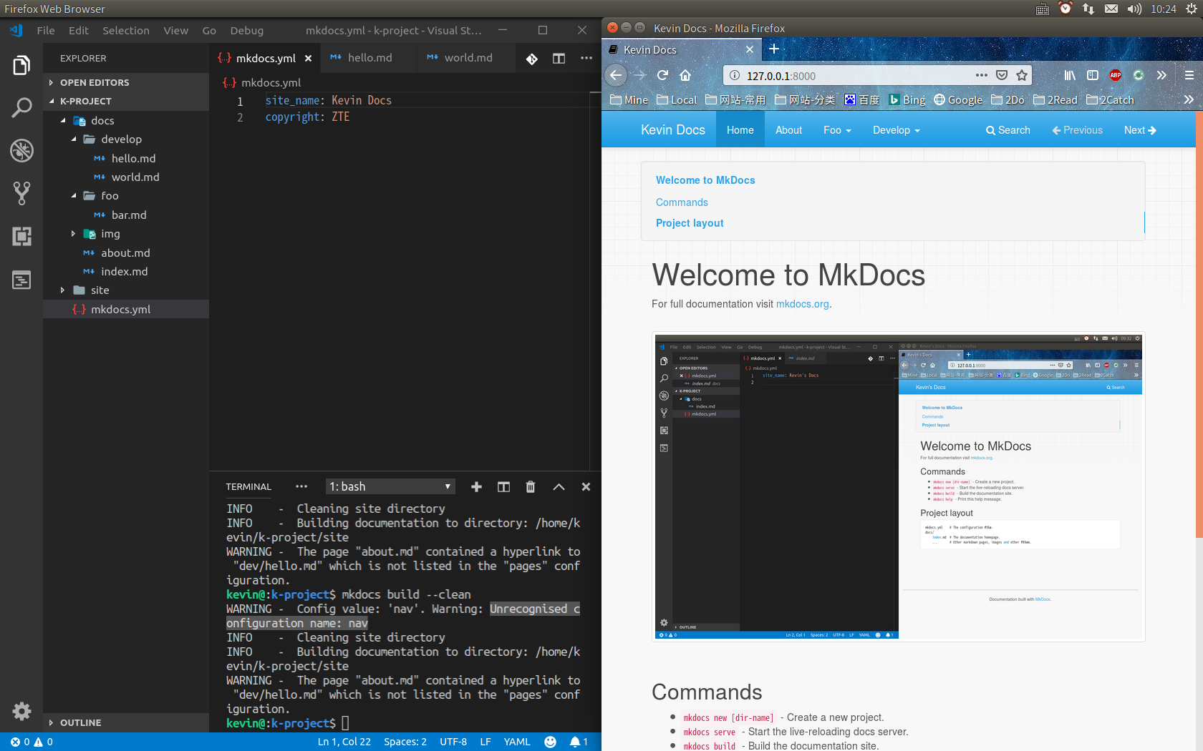Viewport: 1203px width, 751px height.
Task: Open the File menu in VS Code
Action: tap(46, 31)
